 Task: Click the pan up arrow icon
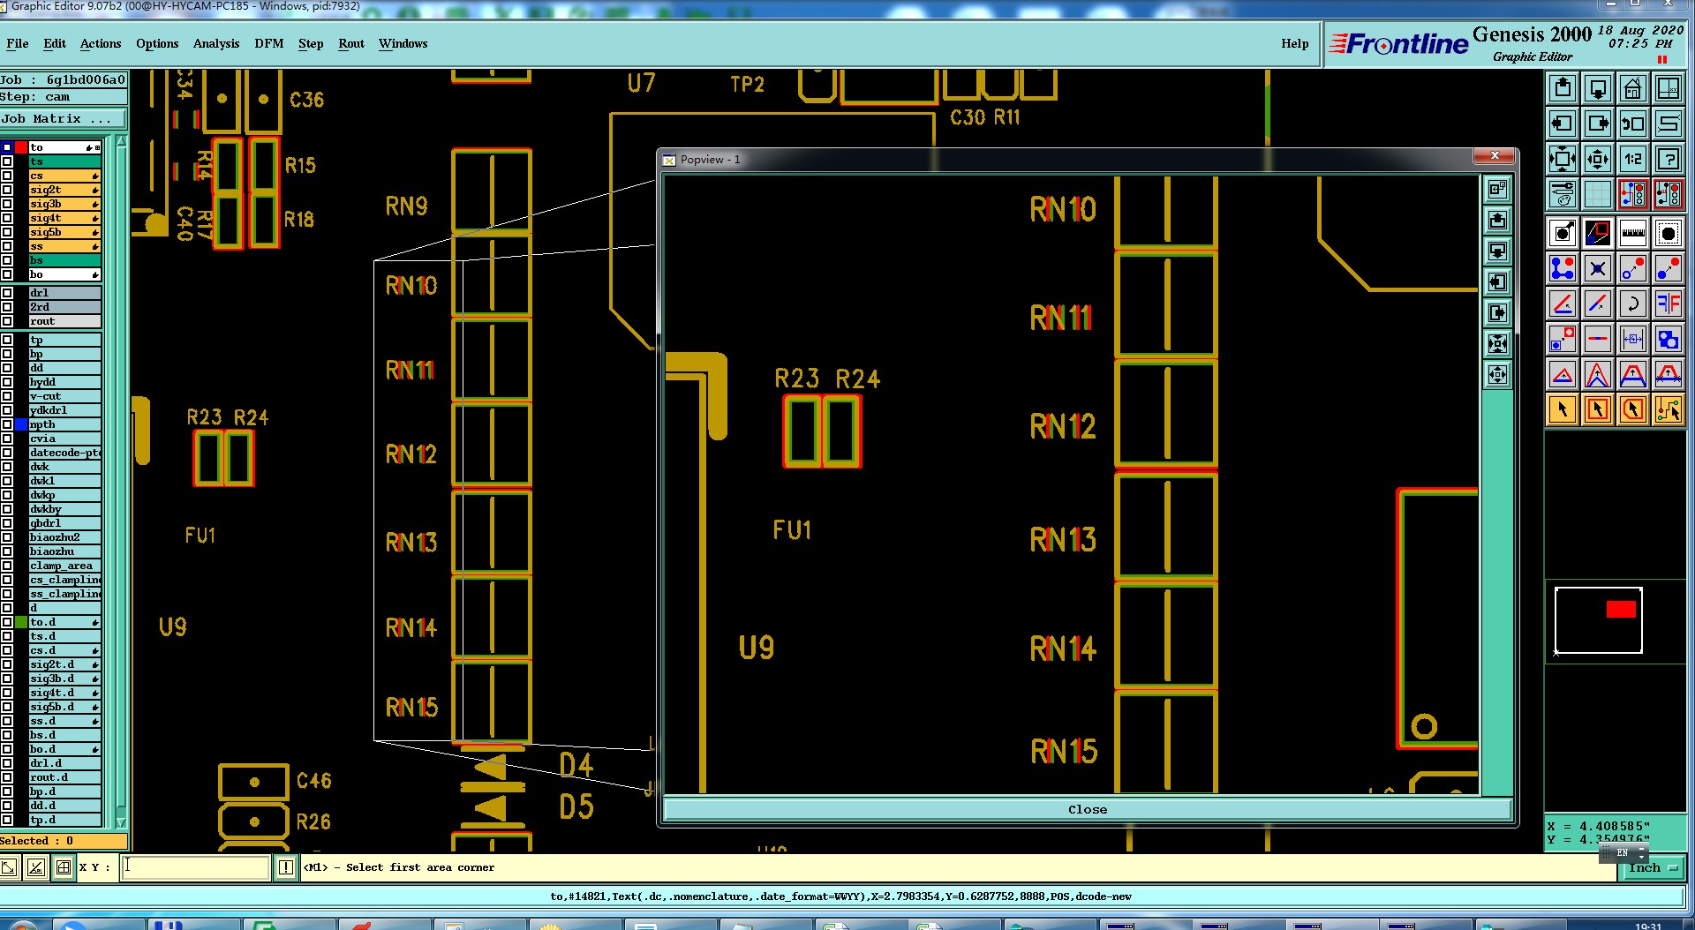coord(1563,88)
